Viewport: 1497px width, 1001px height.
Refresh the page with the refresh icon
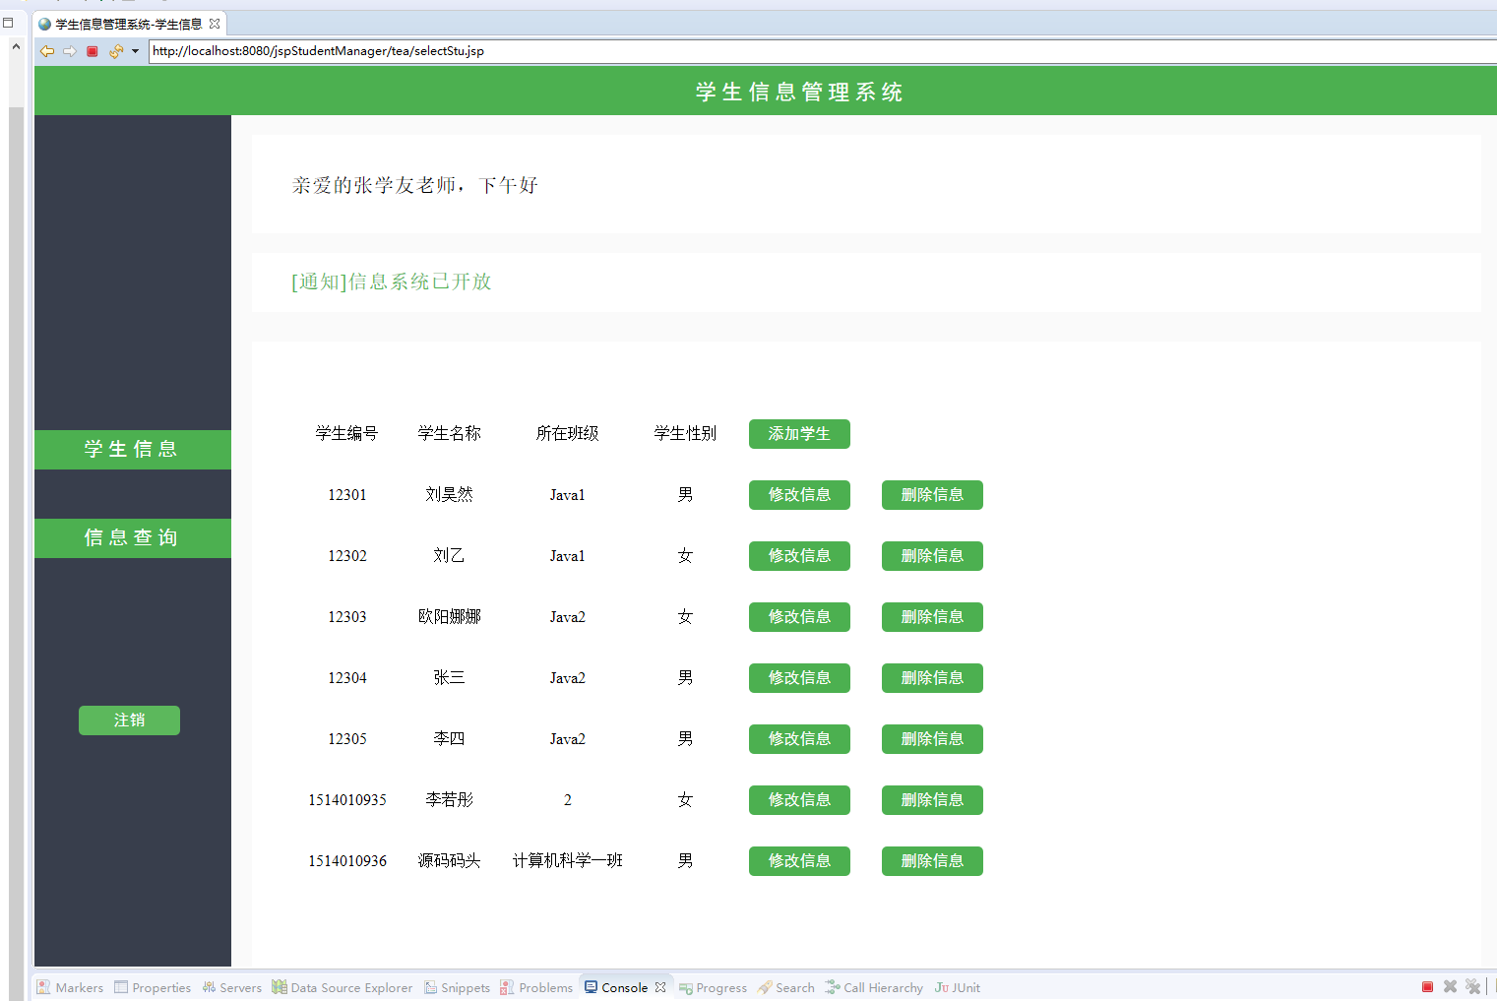point(117,50)
